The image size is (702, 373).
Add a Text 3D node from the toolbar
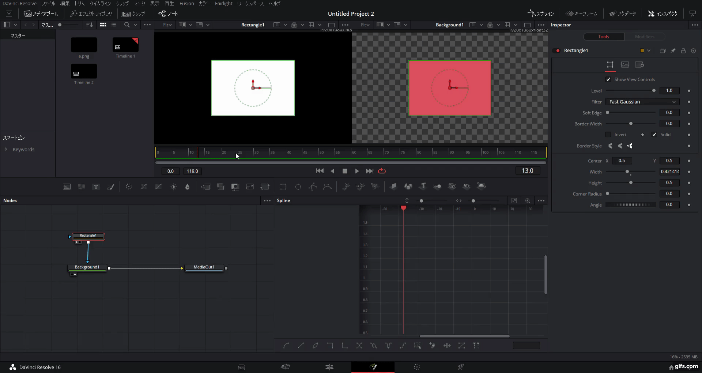(x=423, y=186)
